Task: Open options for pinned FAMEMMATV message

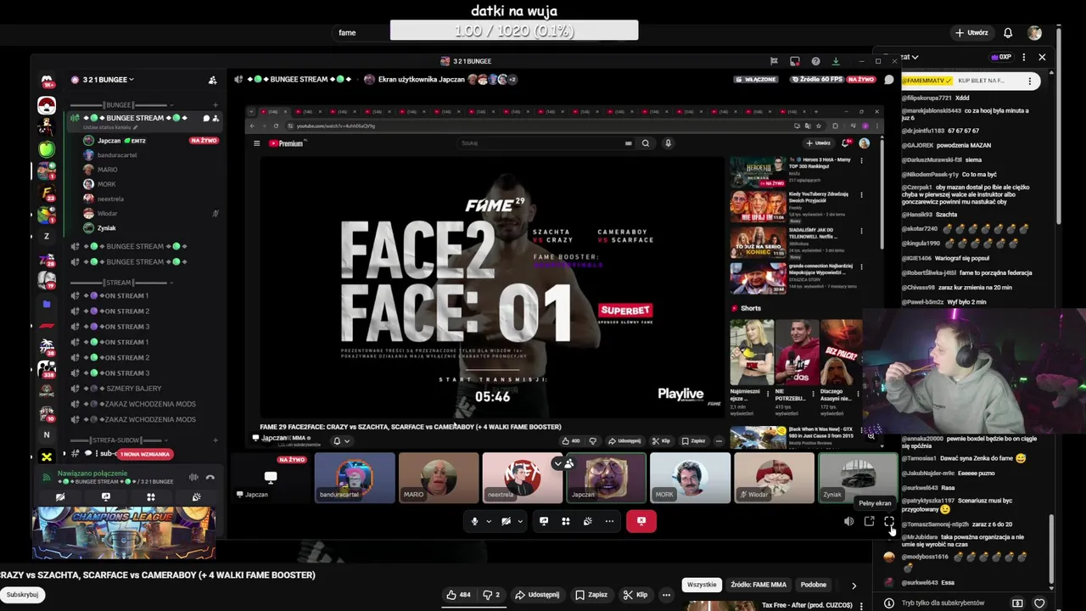Action: pos(1029,81)
